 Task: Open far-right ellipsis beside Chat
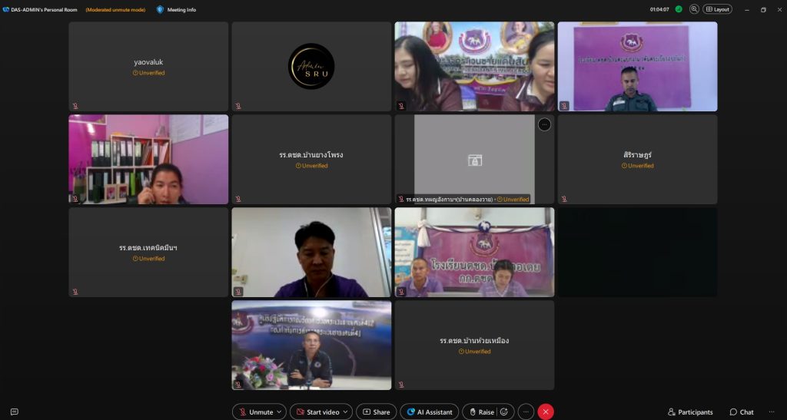771,412
